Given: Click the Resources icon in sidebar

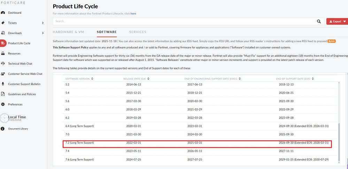Looking at the screenshot, I should (x=3, y=54).
